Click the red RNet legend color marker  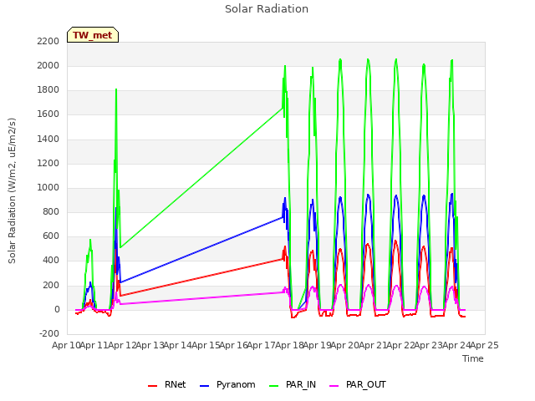[x=152, y=386]
